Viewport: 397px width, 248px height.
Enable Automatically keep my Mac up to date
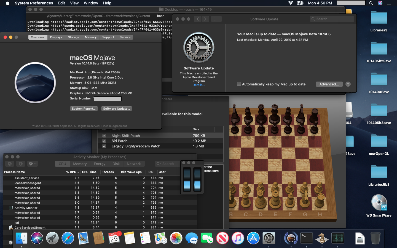(239, 84)
